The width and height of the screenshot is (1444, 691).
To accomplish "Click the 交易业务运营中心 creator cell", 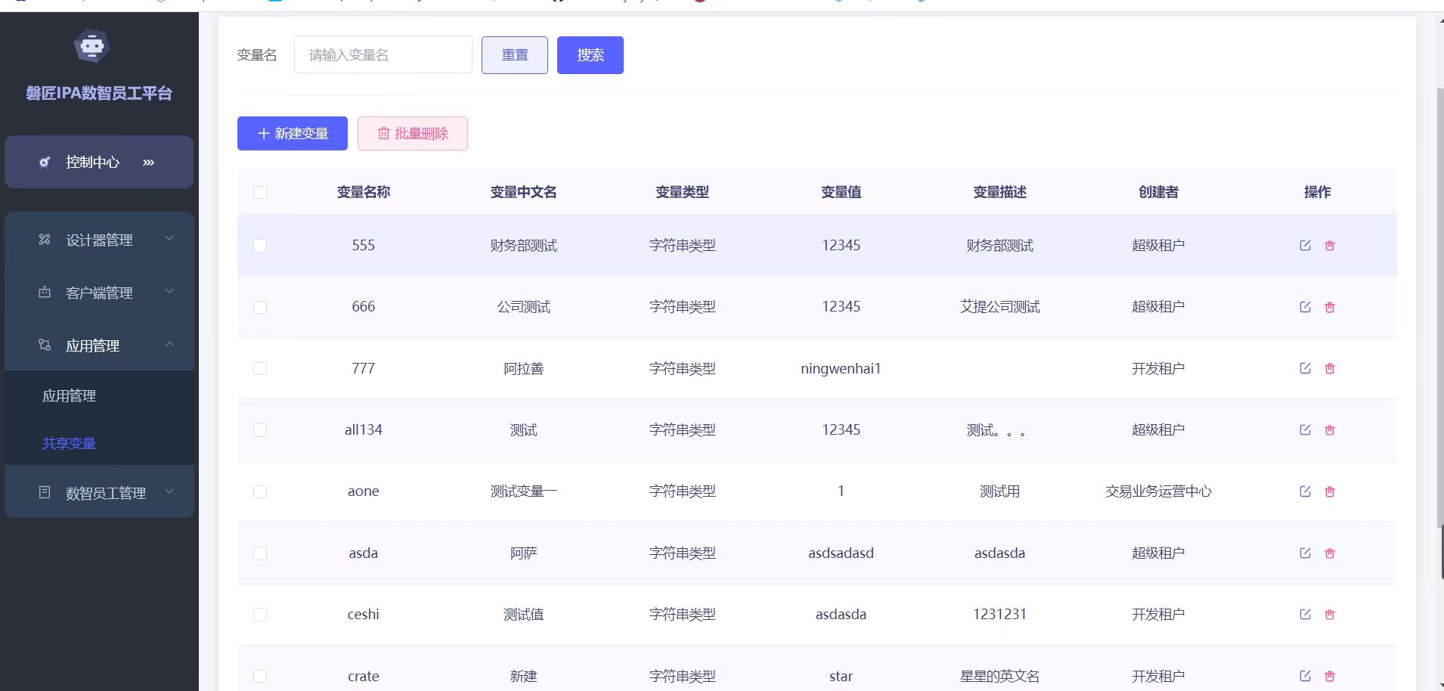I will pos(1158,491).
